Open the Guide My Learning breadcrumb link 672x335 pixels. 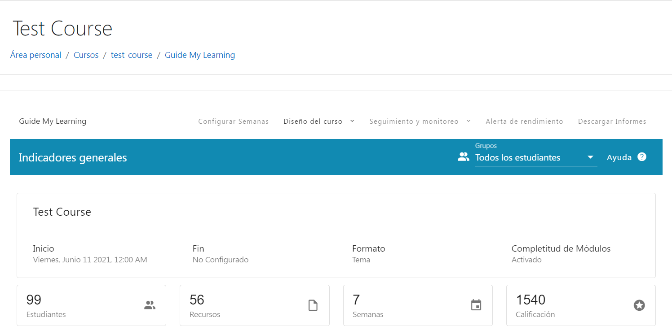click(x=200, y=55)
